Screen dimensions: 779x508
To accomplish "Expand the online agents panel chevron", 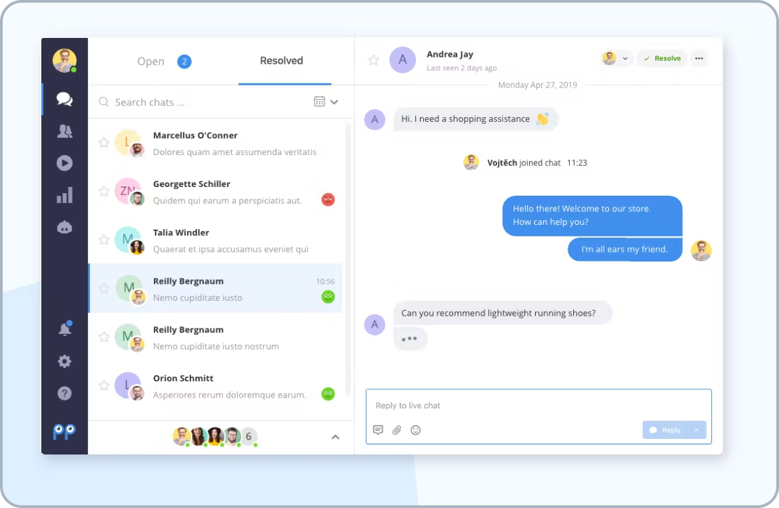I will 335,437.
